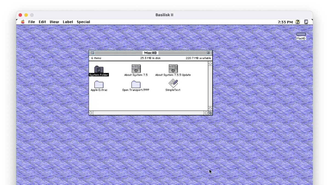Open the Edit menu
This screenshot has width=329, height=185.
(42, 22)
